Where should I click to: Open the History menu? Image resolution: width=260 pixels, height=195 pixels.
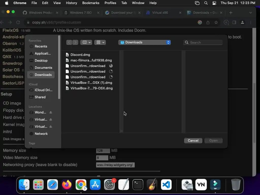click(x=71, y=3)
